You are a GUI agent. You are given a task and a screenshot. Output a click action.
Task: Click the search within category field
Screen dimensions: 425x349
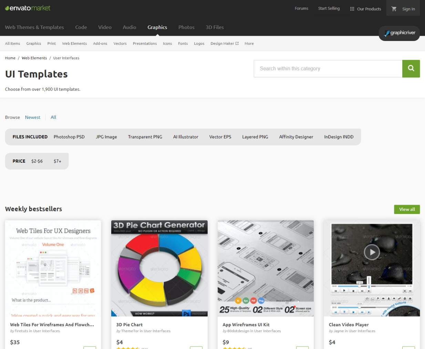(328, 69)
